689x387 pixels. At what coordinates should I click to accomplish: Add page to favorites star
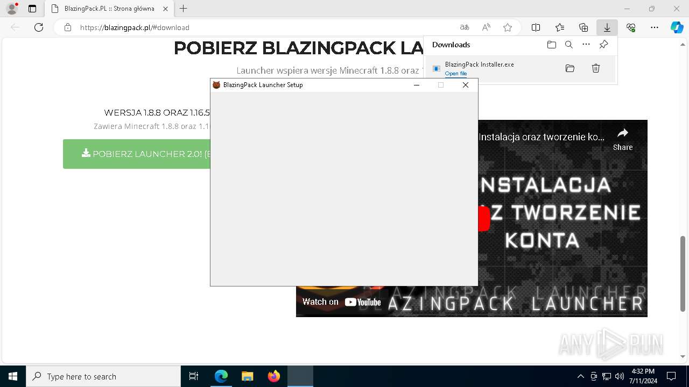507,27
